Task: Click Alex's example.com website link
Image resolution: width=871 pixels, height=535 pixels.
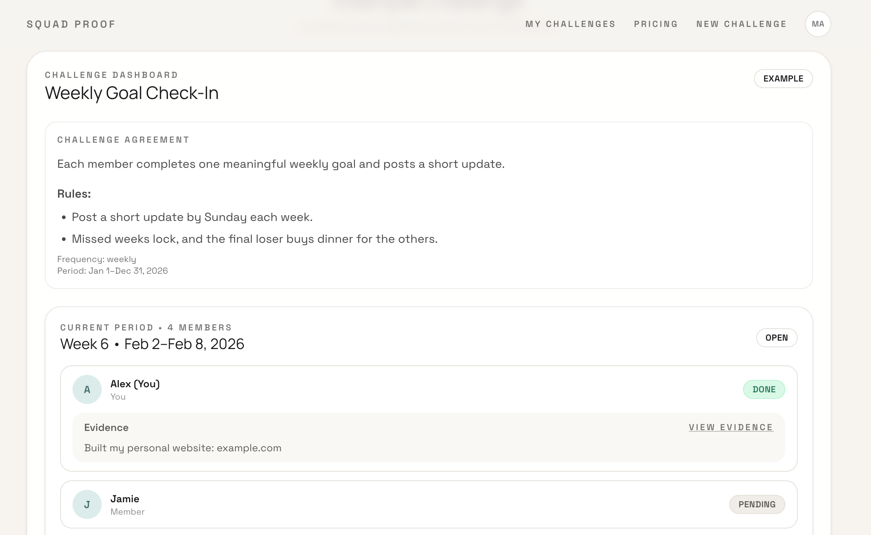Action: 249,448
